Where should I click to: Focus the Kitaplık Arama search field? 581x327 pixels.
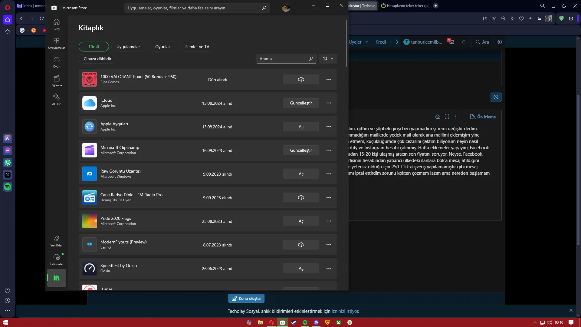(286, 59)
